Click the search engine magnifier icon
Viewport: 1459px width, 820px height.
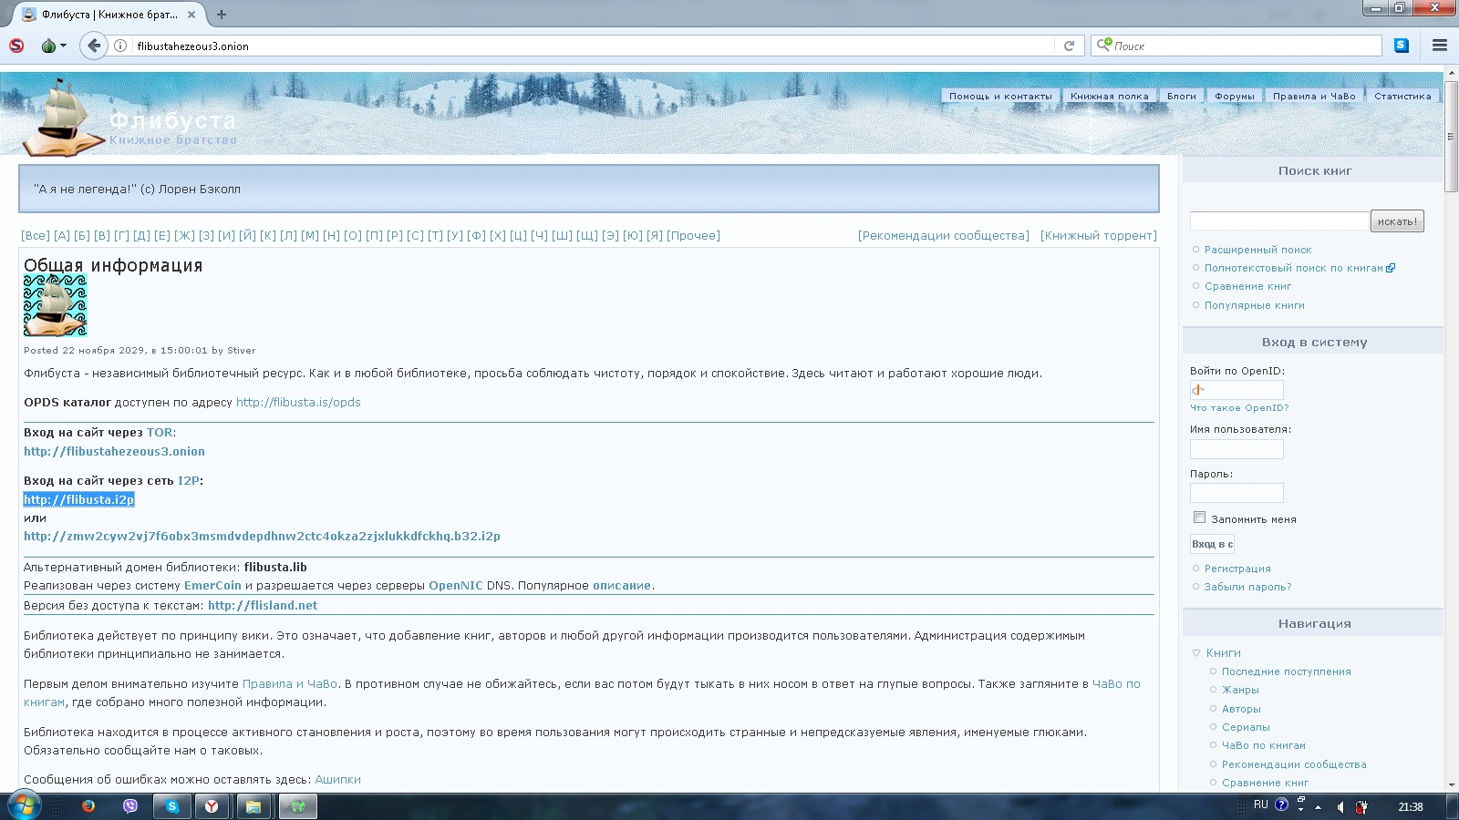[x=1104, y=45]
